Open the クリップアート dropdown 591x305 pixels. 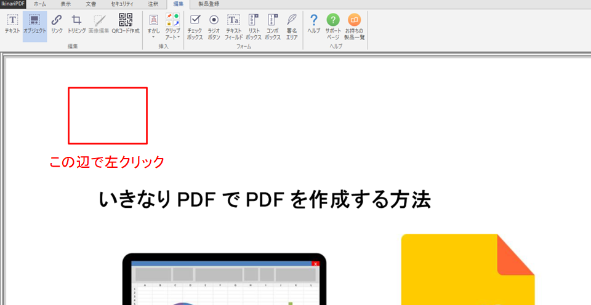pos(172,26)
